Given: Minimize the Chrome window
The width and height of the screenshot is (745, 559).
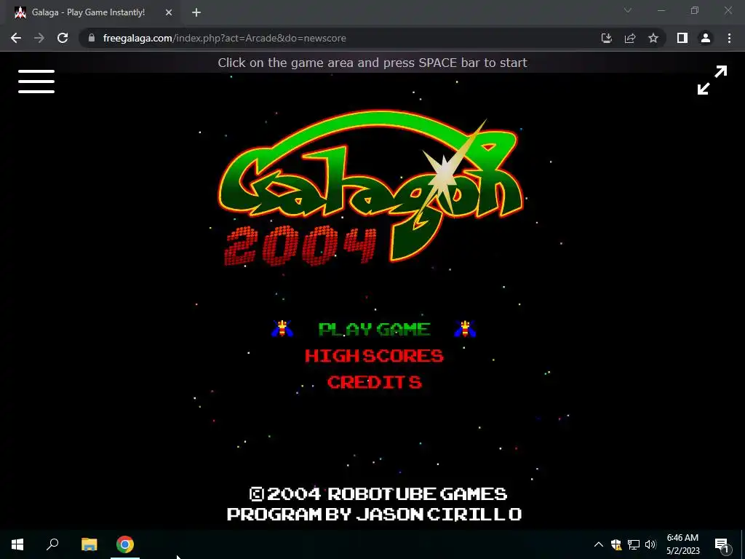Looking at the screenshot, I should (x=661, y=10).
